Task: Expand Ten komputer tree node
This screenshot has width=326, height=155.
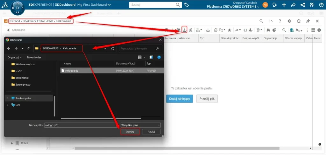Action: click(8, 98)
